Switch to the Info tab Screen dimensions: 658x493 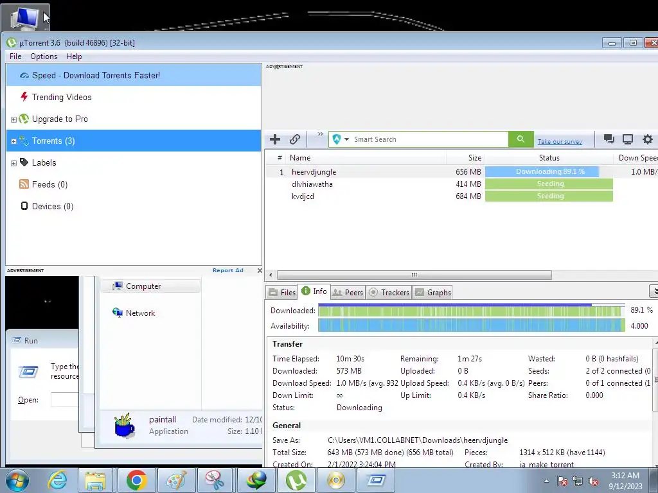pyautogui.click(x=314, y=291)
